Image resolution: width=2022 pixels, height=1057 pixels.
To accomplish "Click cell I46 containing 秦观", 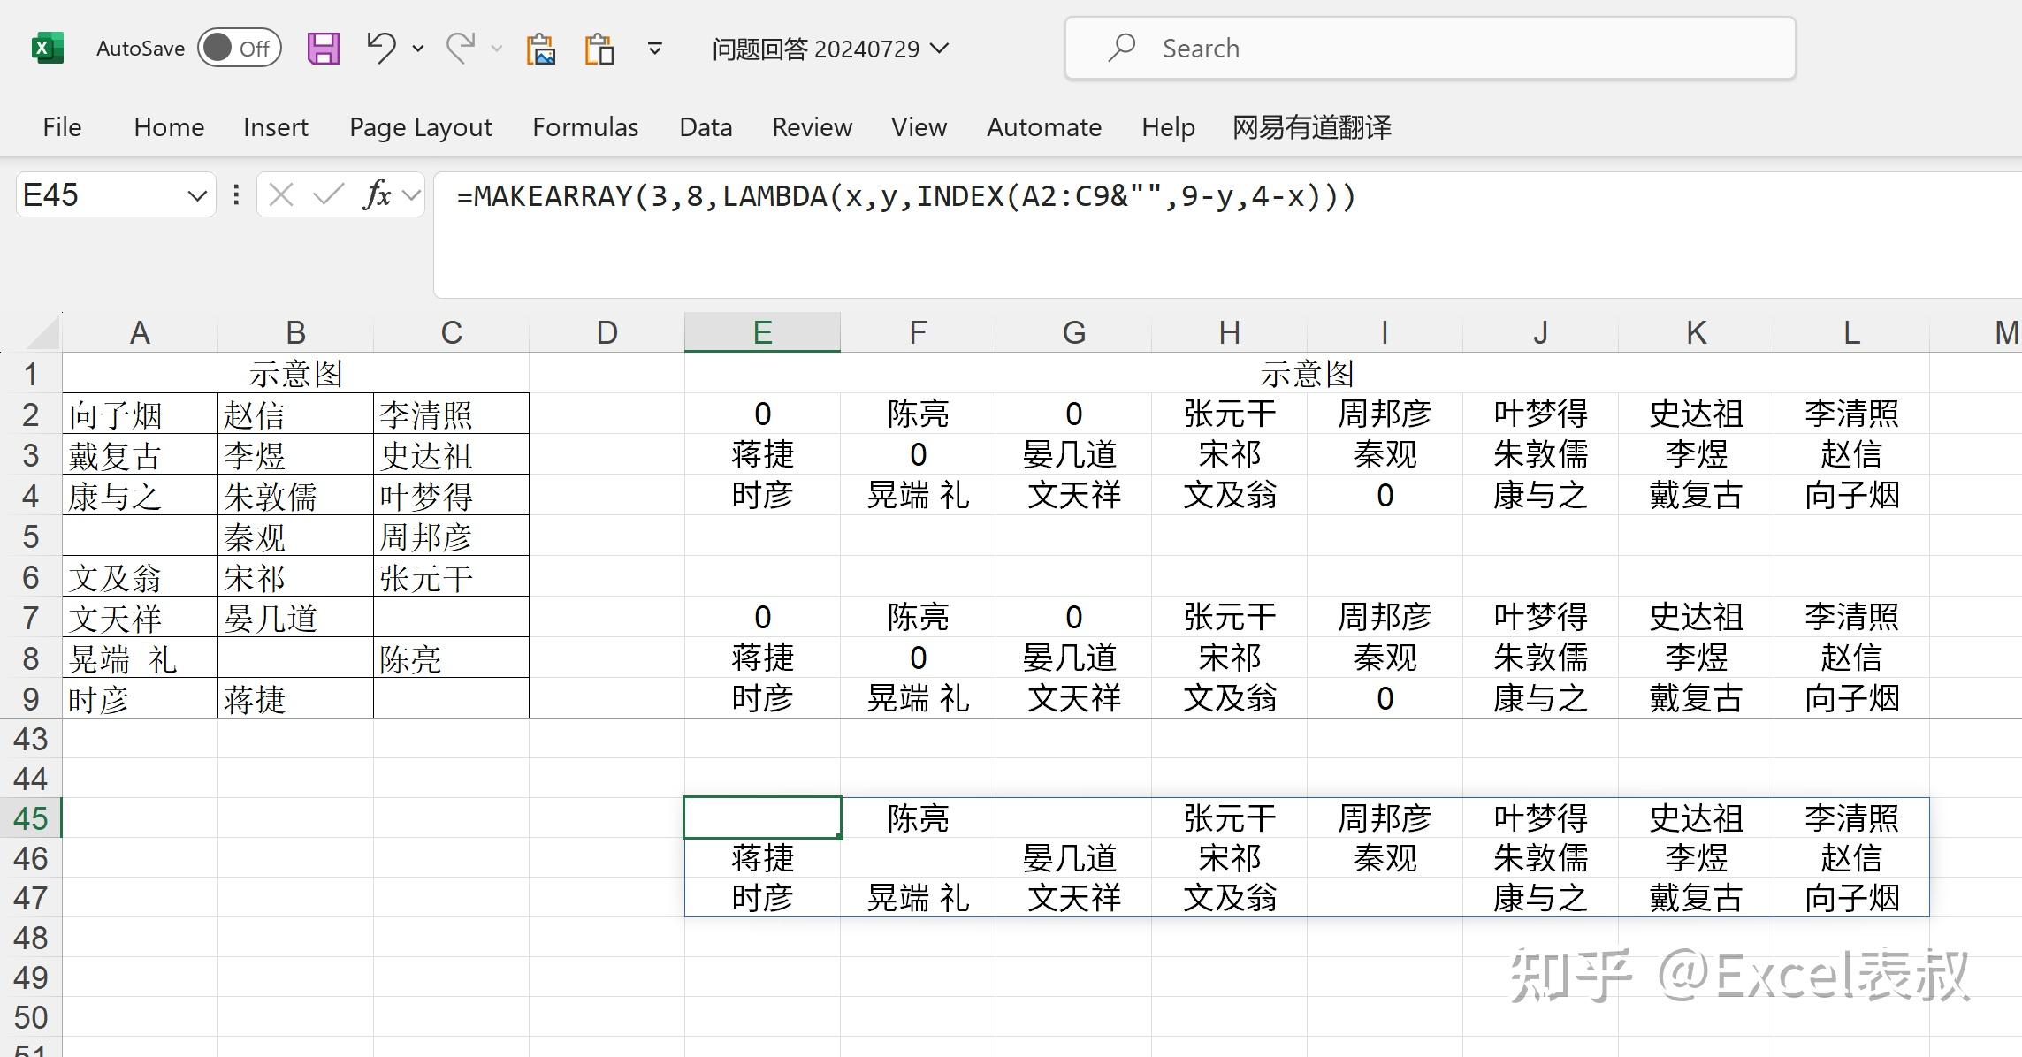I will (x=1385, y=858).
